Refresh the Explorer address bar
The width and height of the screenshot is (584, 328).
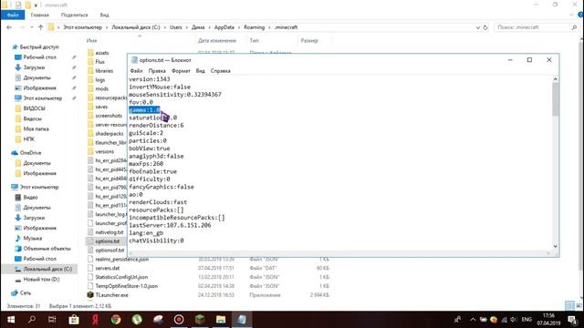[x=485, y=27]
